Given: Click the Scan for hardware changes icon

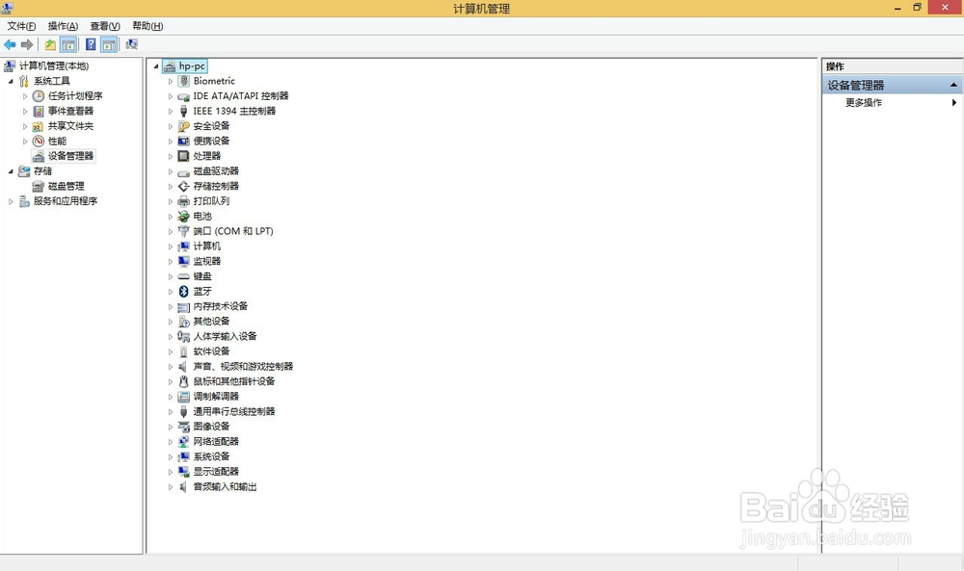Looking at the screenshot, I should pos(131,44).
